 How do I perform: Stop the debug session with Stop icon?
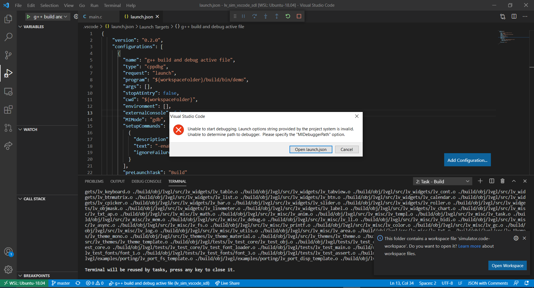299,16
